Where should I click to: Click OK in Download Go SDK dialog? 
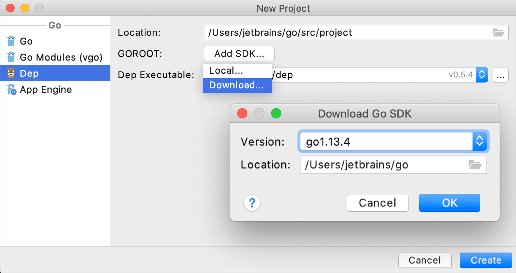[x=449, y=203]
